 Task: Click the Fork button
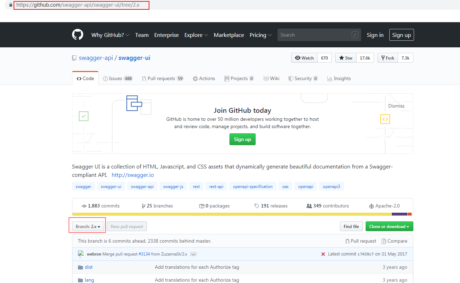click(388, 58)
